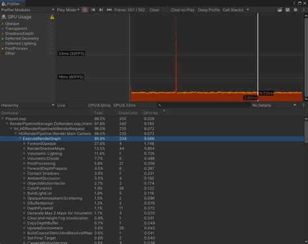This screenshot has width=308, height=244.
Task: Toggle Deep Profile mode
Action: click(209, 10)
